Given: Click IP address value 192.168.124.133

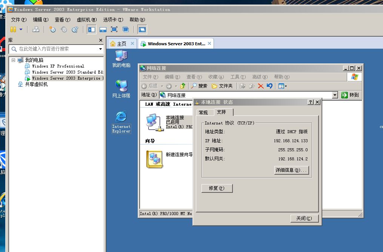Looking at the screenshot, I should tap(291, 141).
